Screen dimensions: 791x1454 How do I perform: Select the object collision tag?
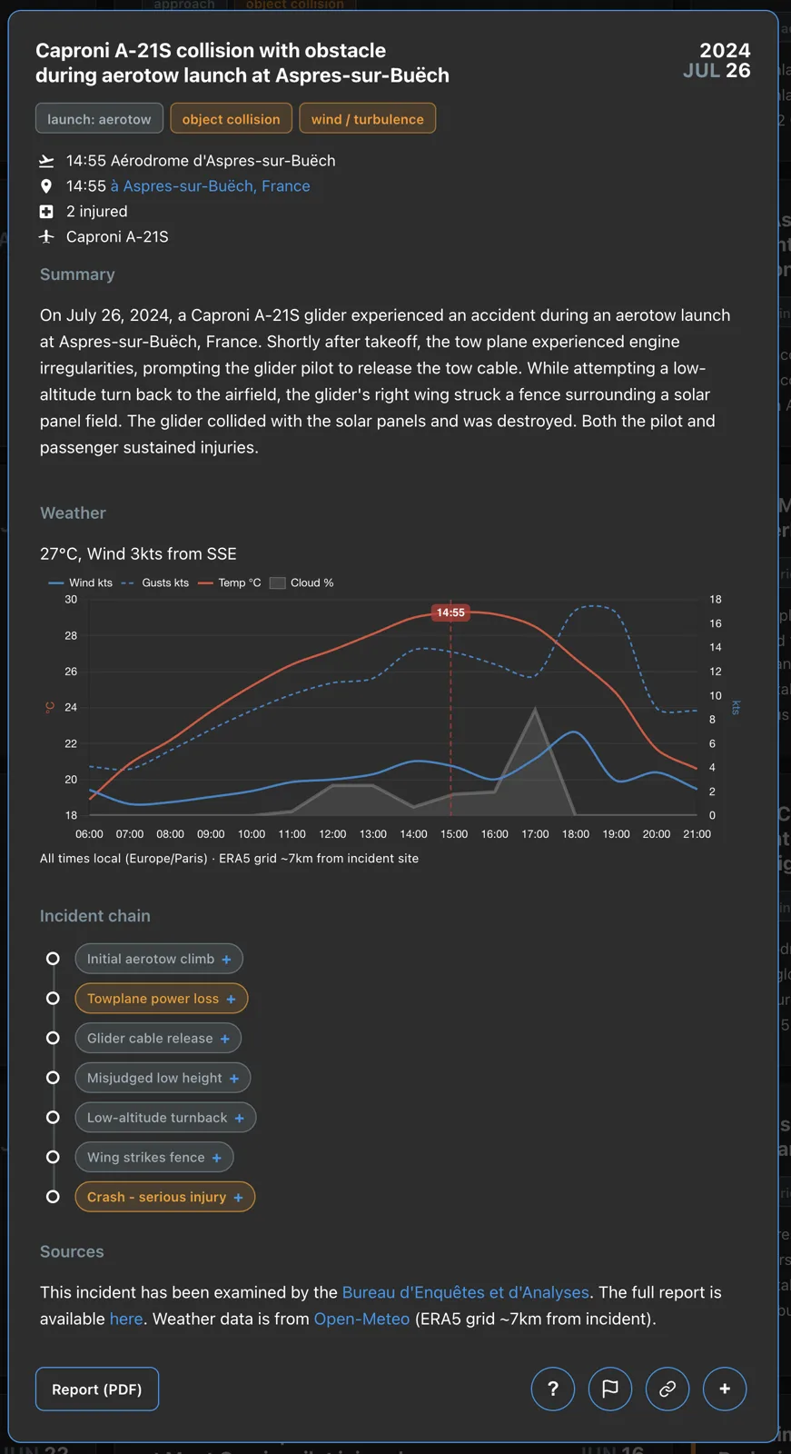coord(232,119)
